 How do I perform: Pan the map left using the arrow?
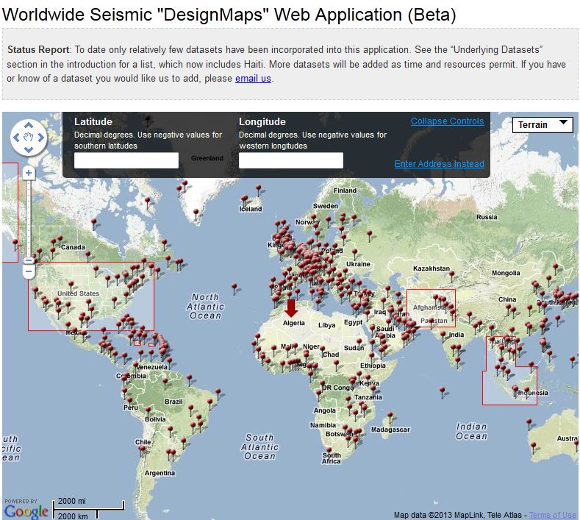coord(16,137)
